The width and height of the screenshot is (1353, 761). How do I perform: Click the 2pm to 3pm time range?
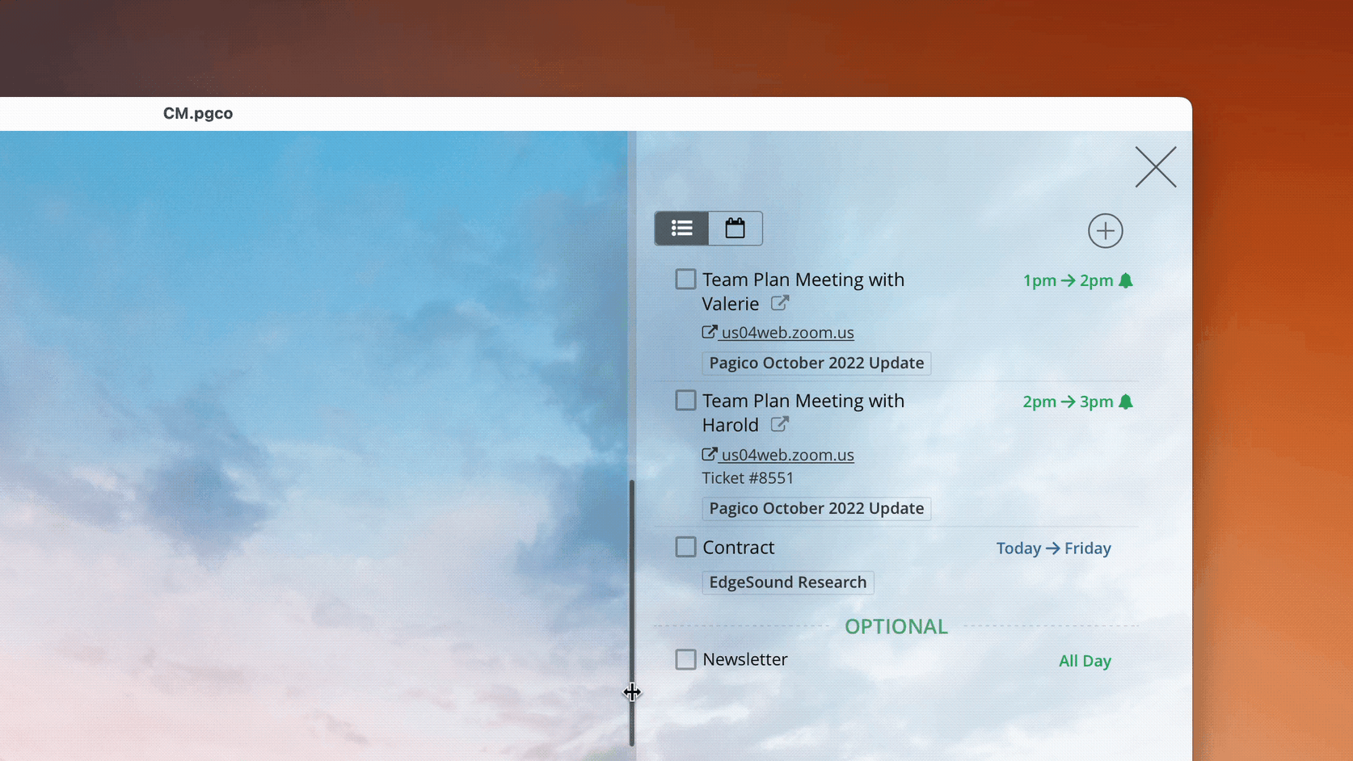(x=1068, y=402)
